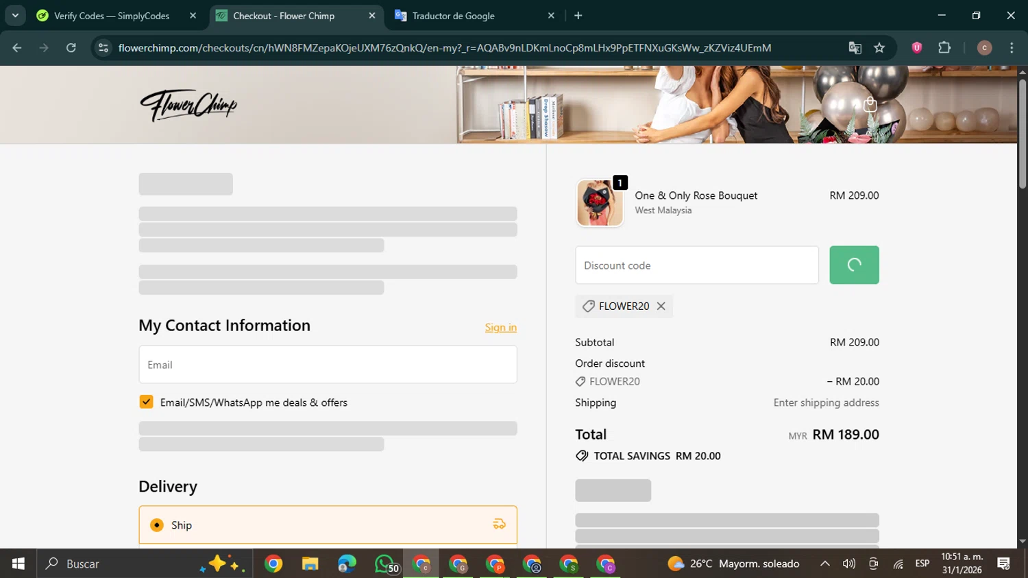Click the Email input field
Image resolution: width=1028 pixels, height=578 pixels.
[328, 365]
